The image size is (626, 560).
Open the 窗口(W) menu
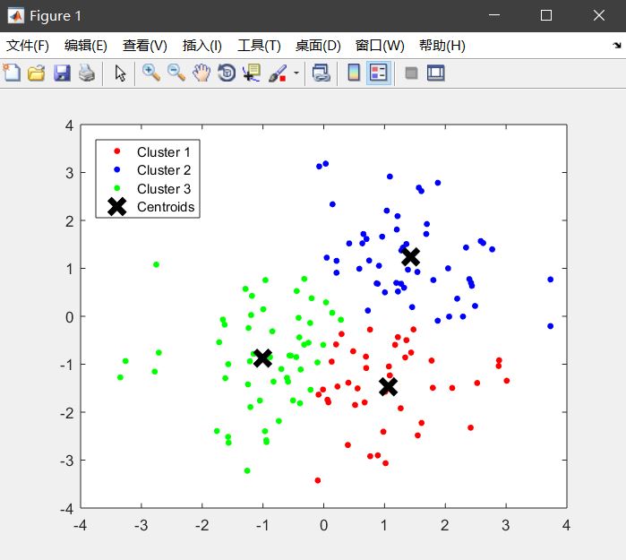380,46
